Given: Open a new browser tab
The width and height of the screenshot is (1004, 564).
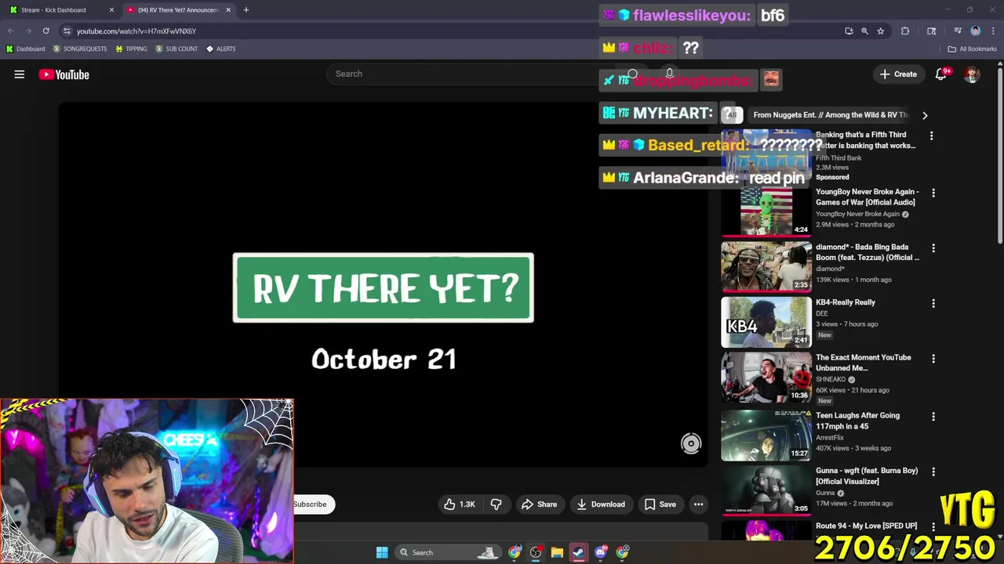Looking at the screenshot, I should click(x=246, y=10).
